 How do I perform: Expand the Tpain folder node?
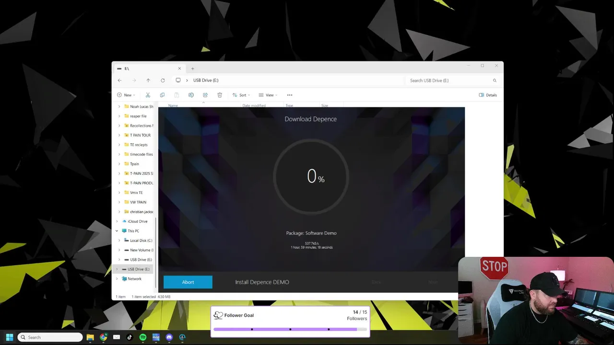[x=119, y=164]
